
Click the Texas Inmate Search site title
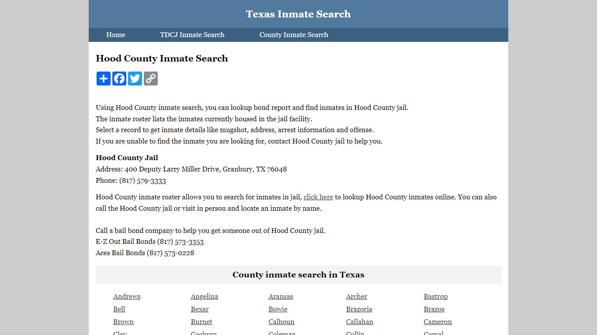(x=298, y=14)
